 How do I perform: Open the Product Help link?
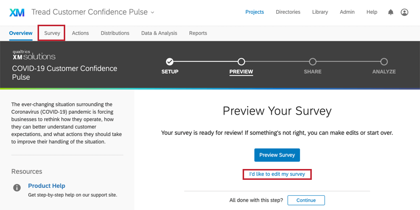point(46,186)
